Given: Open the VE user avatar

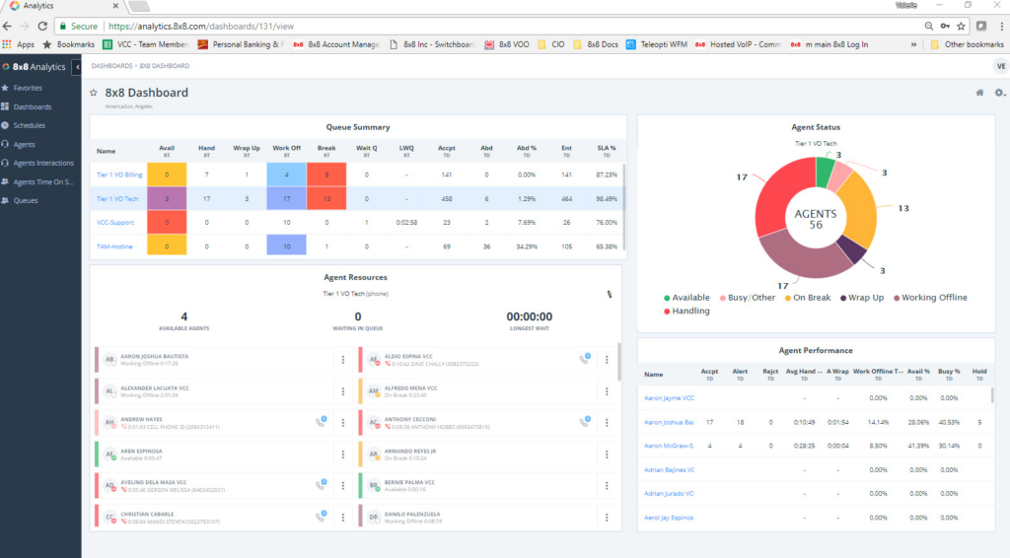Looking at the screenshot, I should pos(999,66).
